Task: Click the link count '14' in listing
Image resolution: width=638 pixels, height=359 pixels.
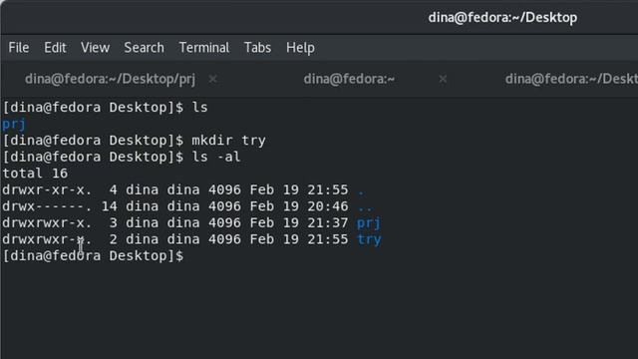Action: click(109, 206)
